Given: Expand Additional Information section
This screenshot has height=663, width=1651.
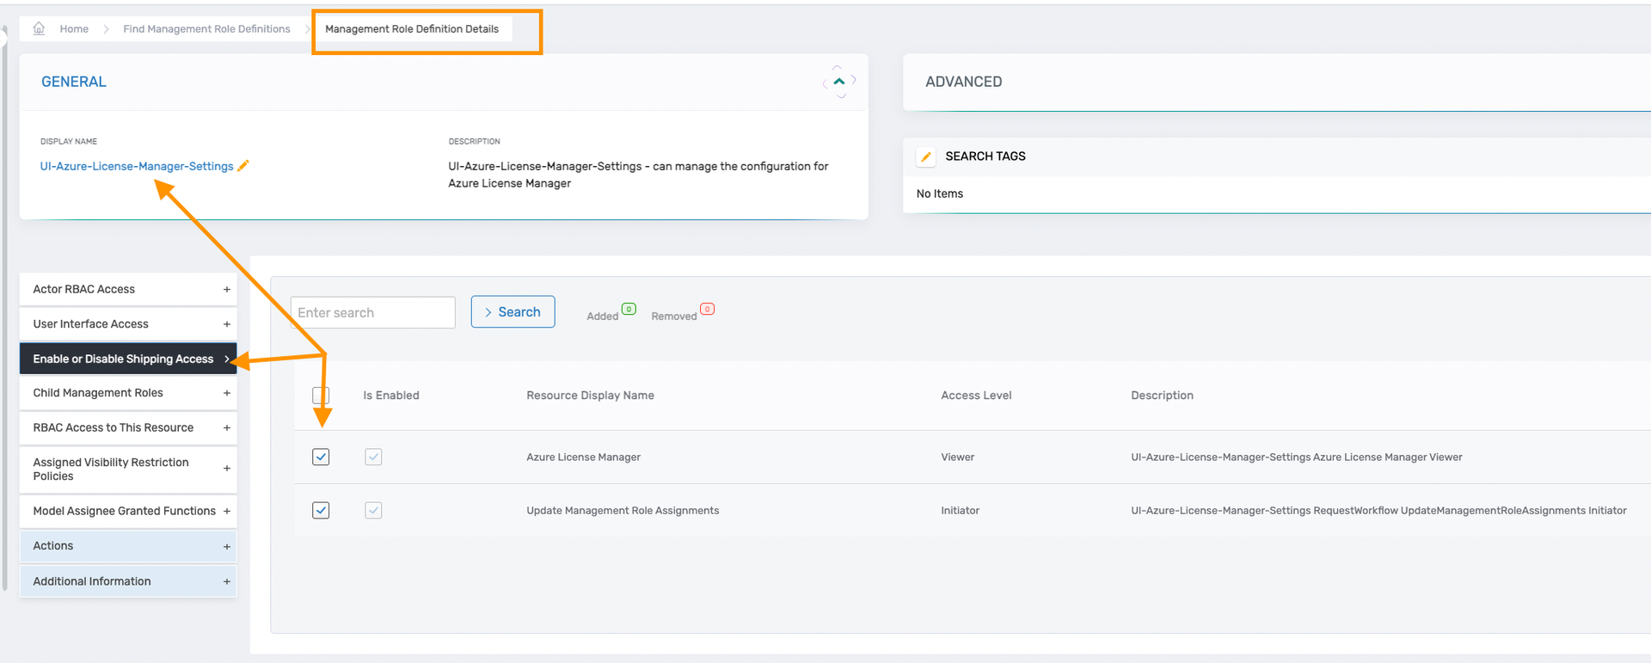Looking at the screenshot, I should click(x=128, y=581).
